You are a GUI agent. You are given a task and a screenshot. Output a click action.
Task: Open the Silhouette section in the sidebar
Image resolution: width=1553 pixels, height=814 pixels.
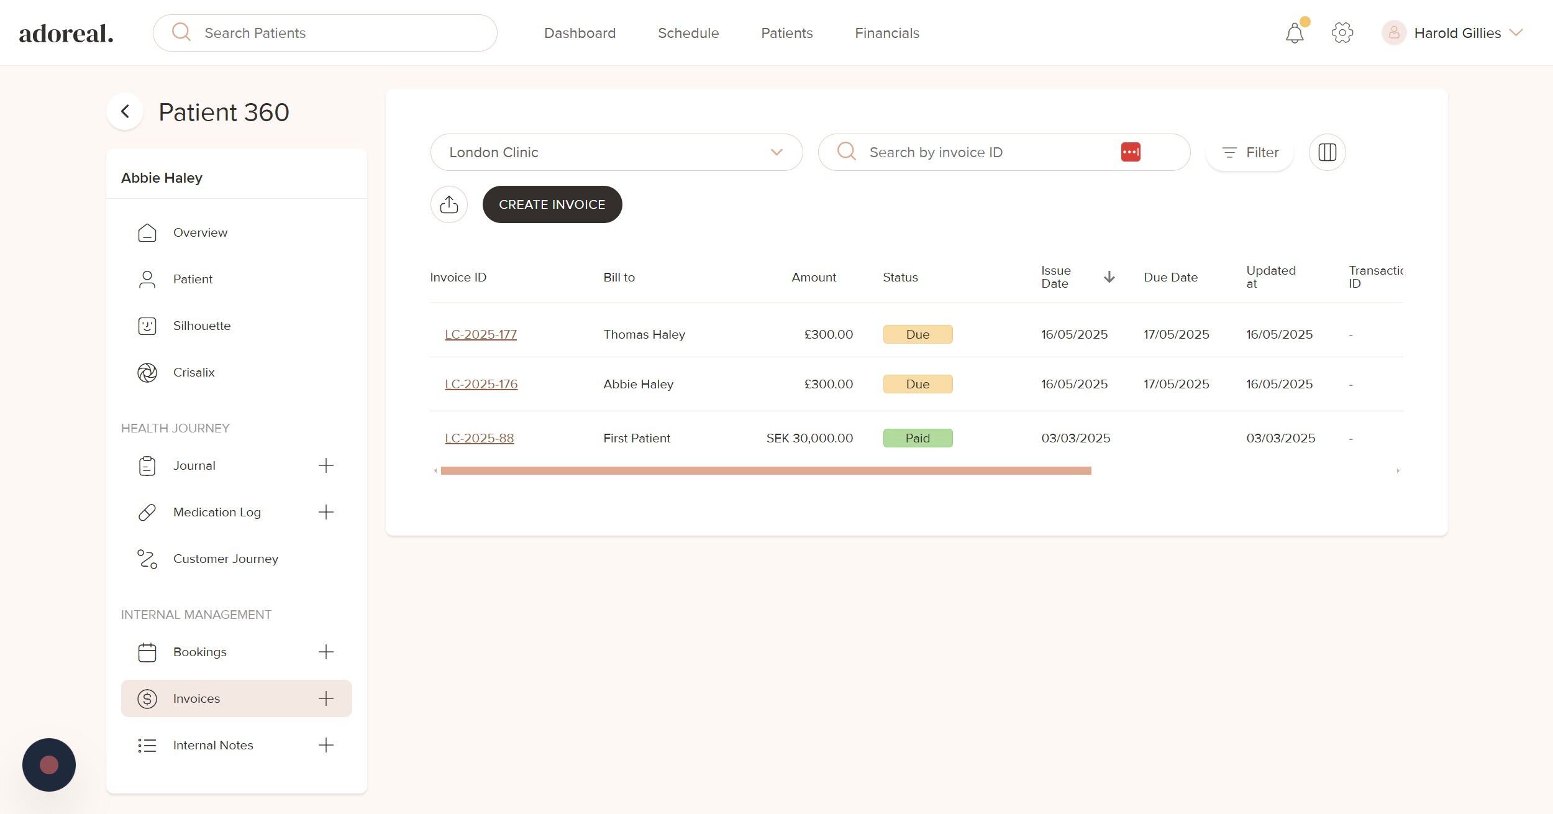(x=201, y=326)
